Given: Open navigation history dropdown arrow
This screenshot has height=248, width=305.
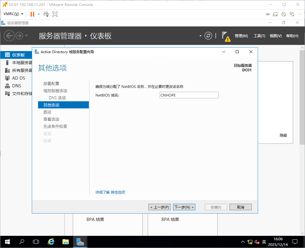Looking at the screenshot, I should (26, 36).
